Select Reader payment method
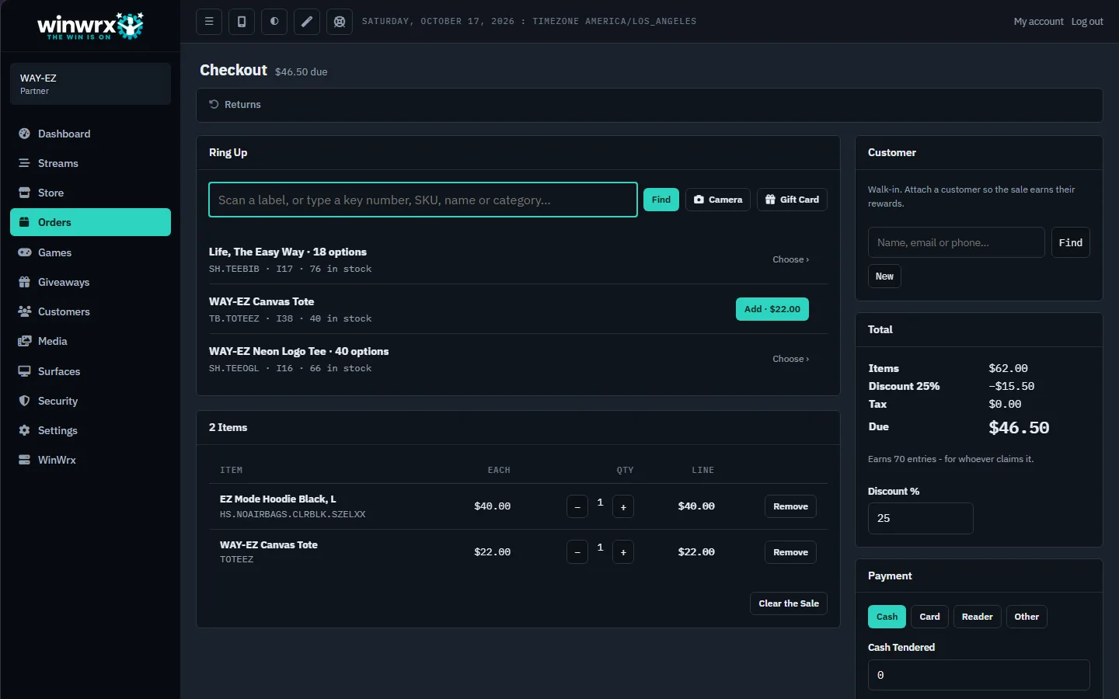The height and width of the screenshot is (699, 1119). point(977,617)
